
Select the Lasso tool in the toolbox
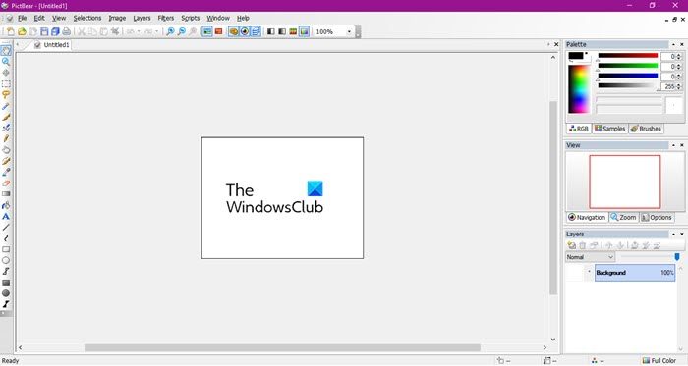[x=6, y=94]
